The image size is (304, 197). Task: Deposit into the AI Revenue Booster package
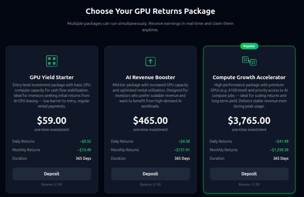pos(151,174)
